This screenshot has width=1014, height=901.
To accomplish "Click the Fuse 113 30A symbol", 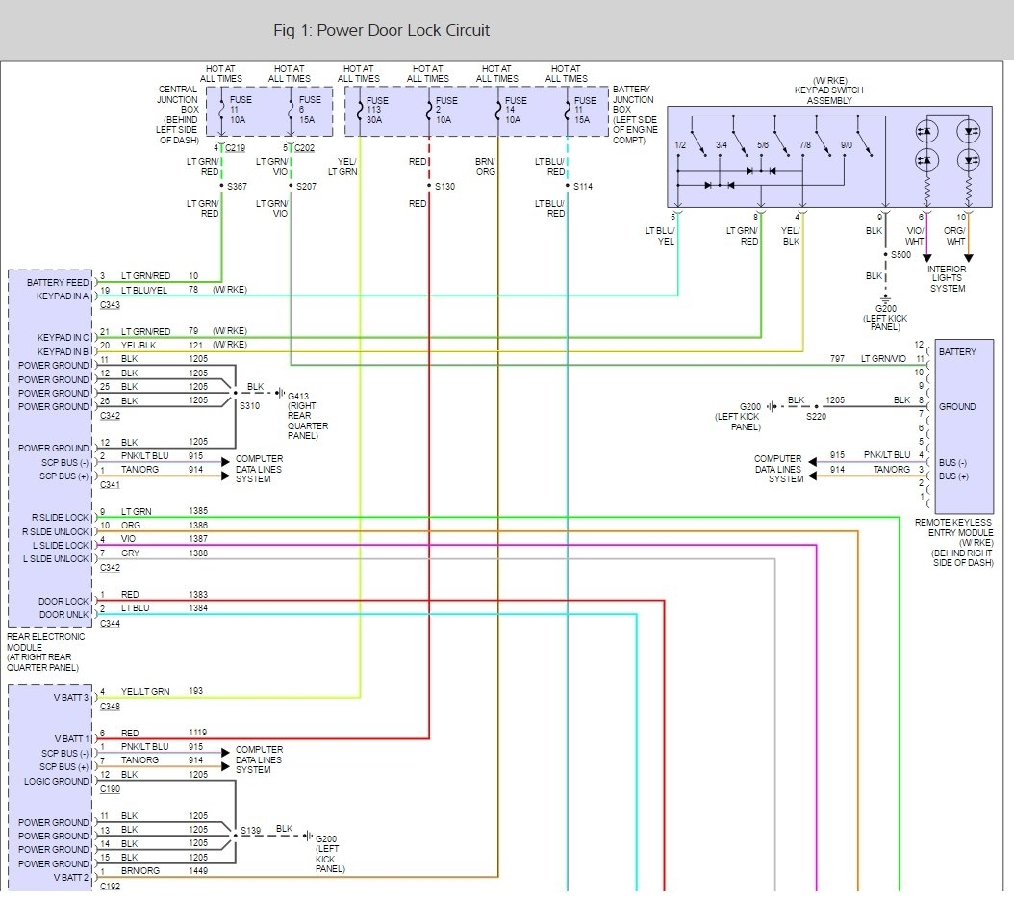I will (360, 111).
